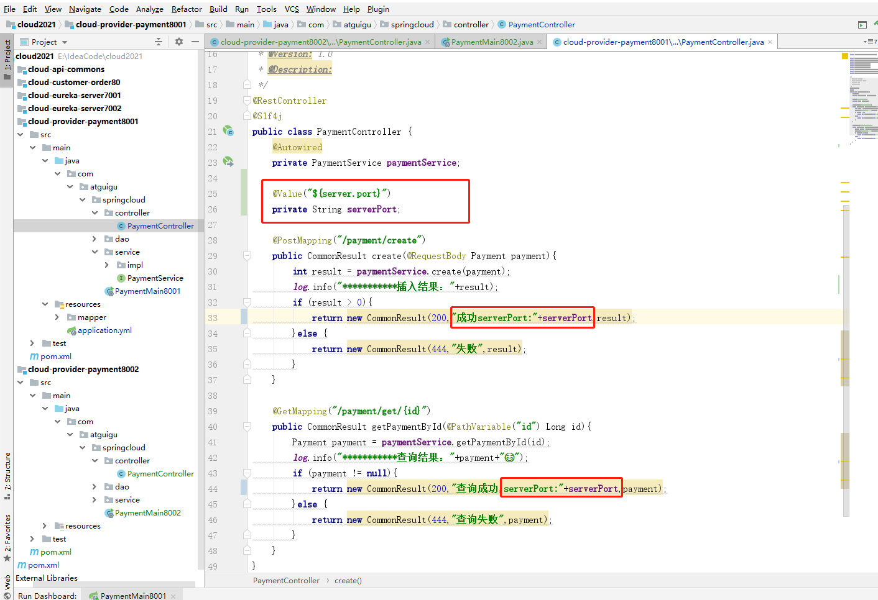Select External Libraries node
The height and width of the screenshot is (600, 878).
click(x=47, y=578)
